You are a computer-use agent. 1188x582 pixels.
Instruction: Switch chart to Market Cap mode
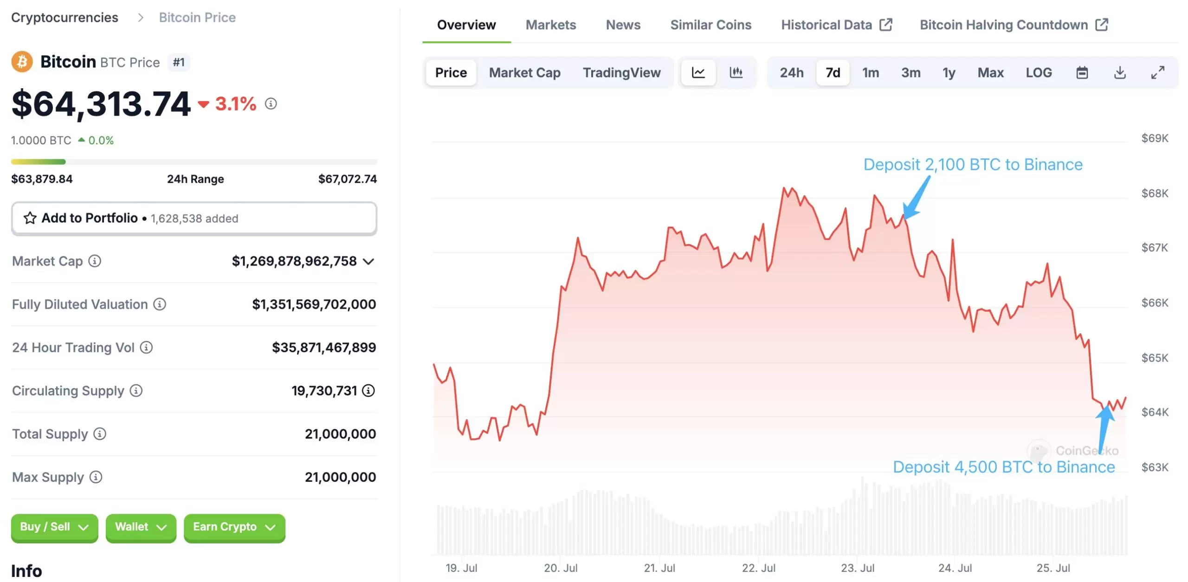point(524,73)
